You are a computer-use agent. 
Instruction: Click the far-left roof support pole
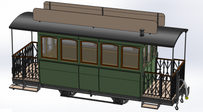click(x=12, y=43)
